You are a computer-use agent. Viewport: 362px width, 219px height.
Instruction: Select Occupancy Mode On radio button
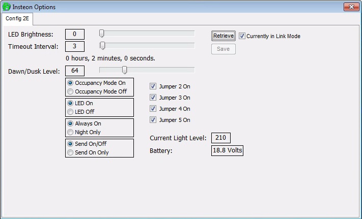[70, 83]
